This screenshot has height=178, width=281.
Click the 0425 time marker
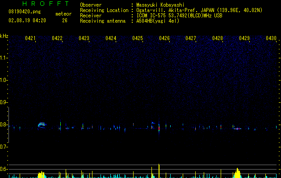point(138,38)
